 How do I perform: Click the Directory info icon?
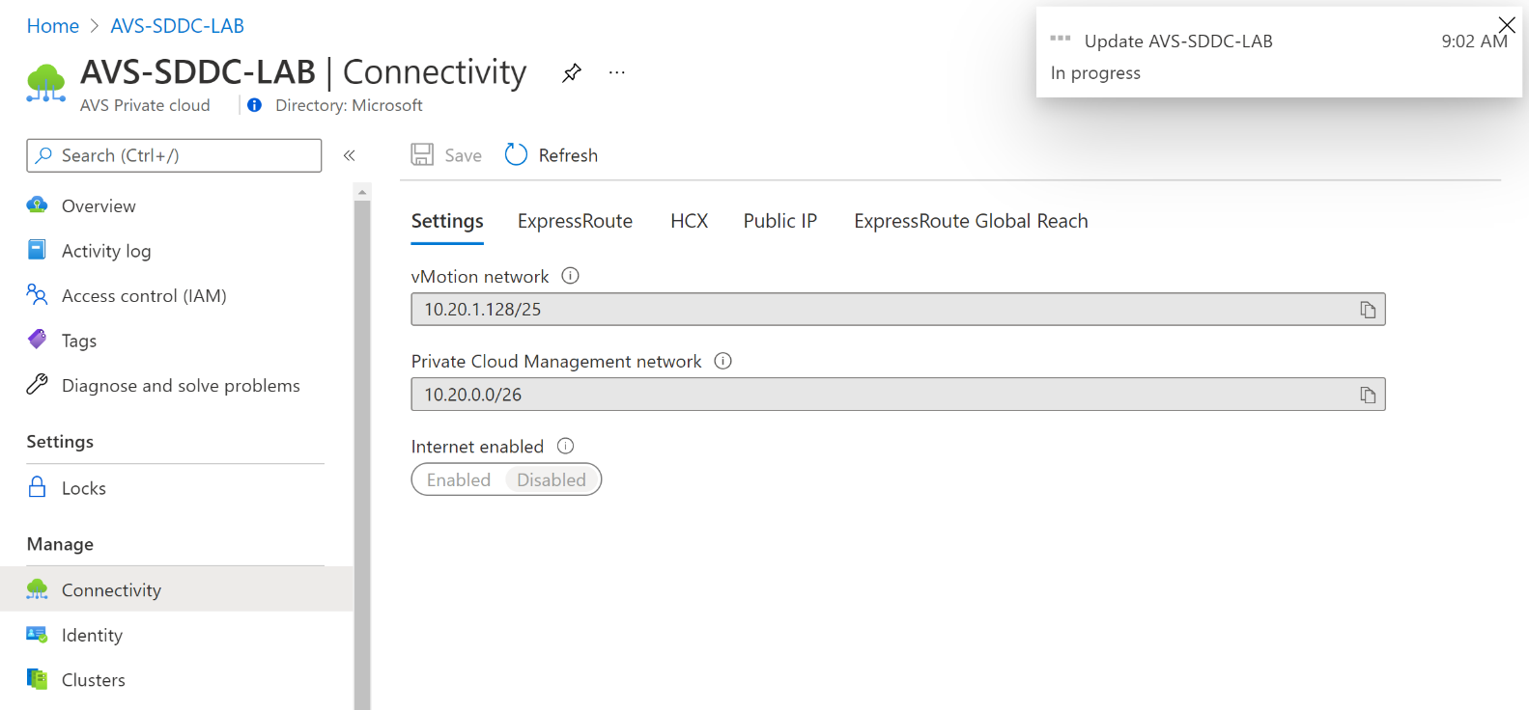click(254, 105)
